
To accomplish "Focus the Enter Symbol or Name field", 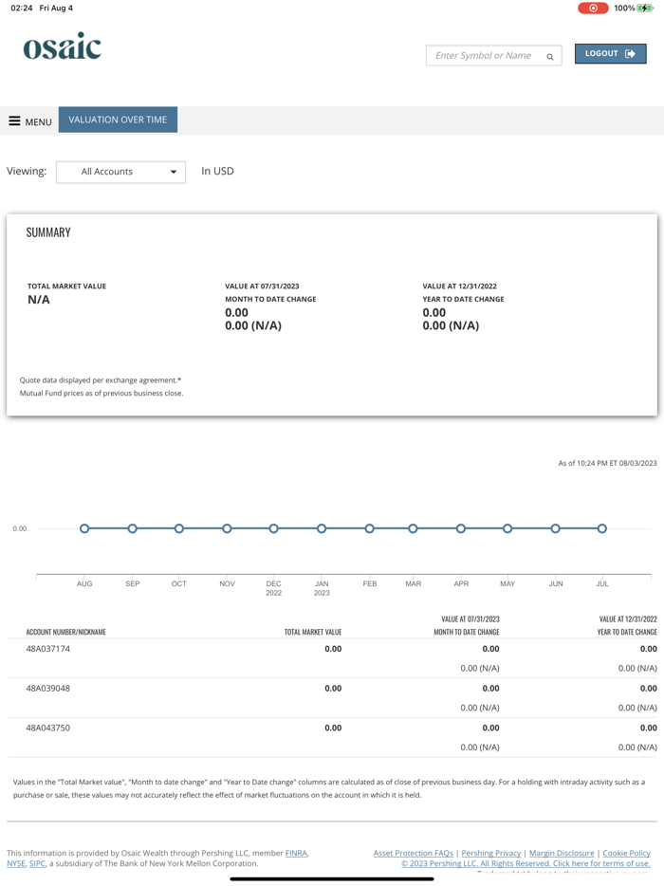I will 493,55.
